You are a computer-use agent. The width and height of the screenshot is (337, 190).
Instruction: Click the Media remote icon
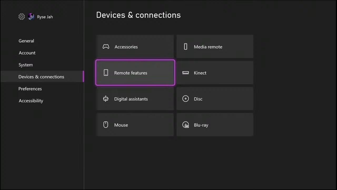click(x=186, y=47)
